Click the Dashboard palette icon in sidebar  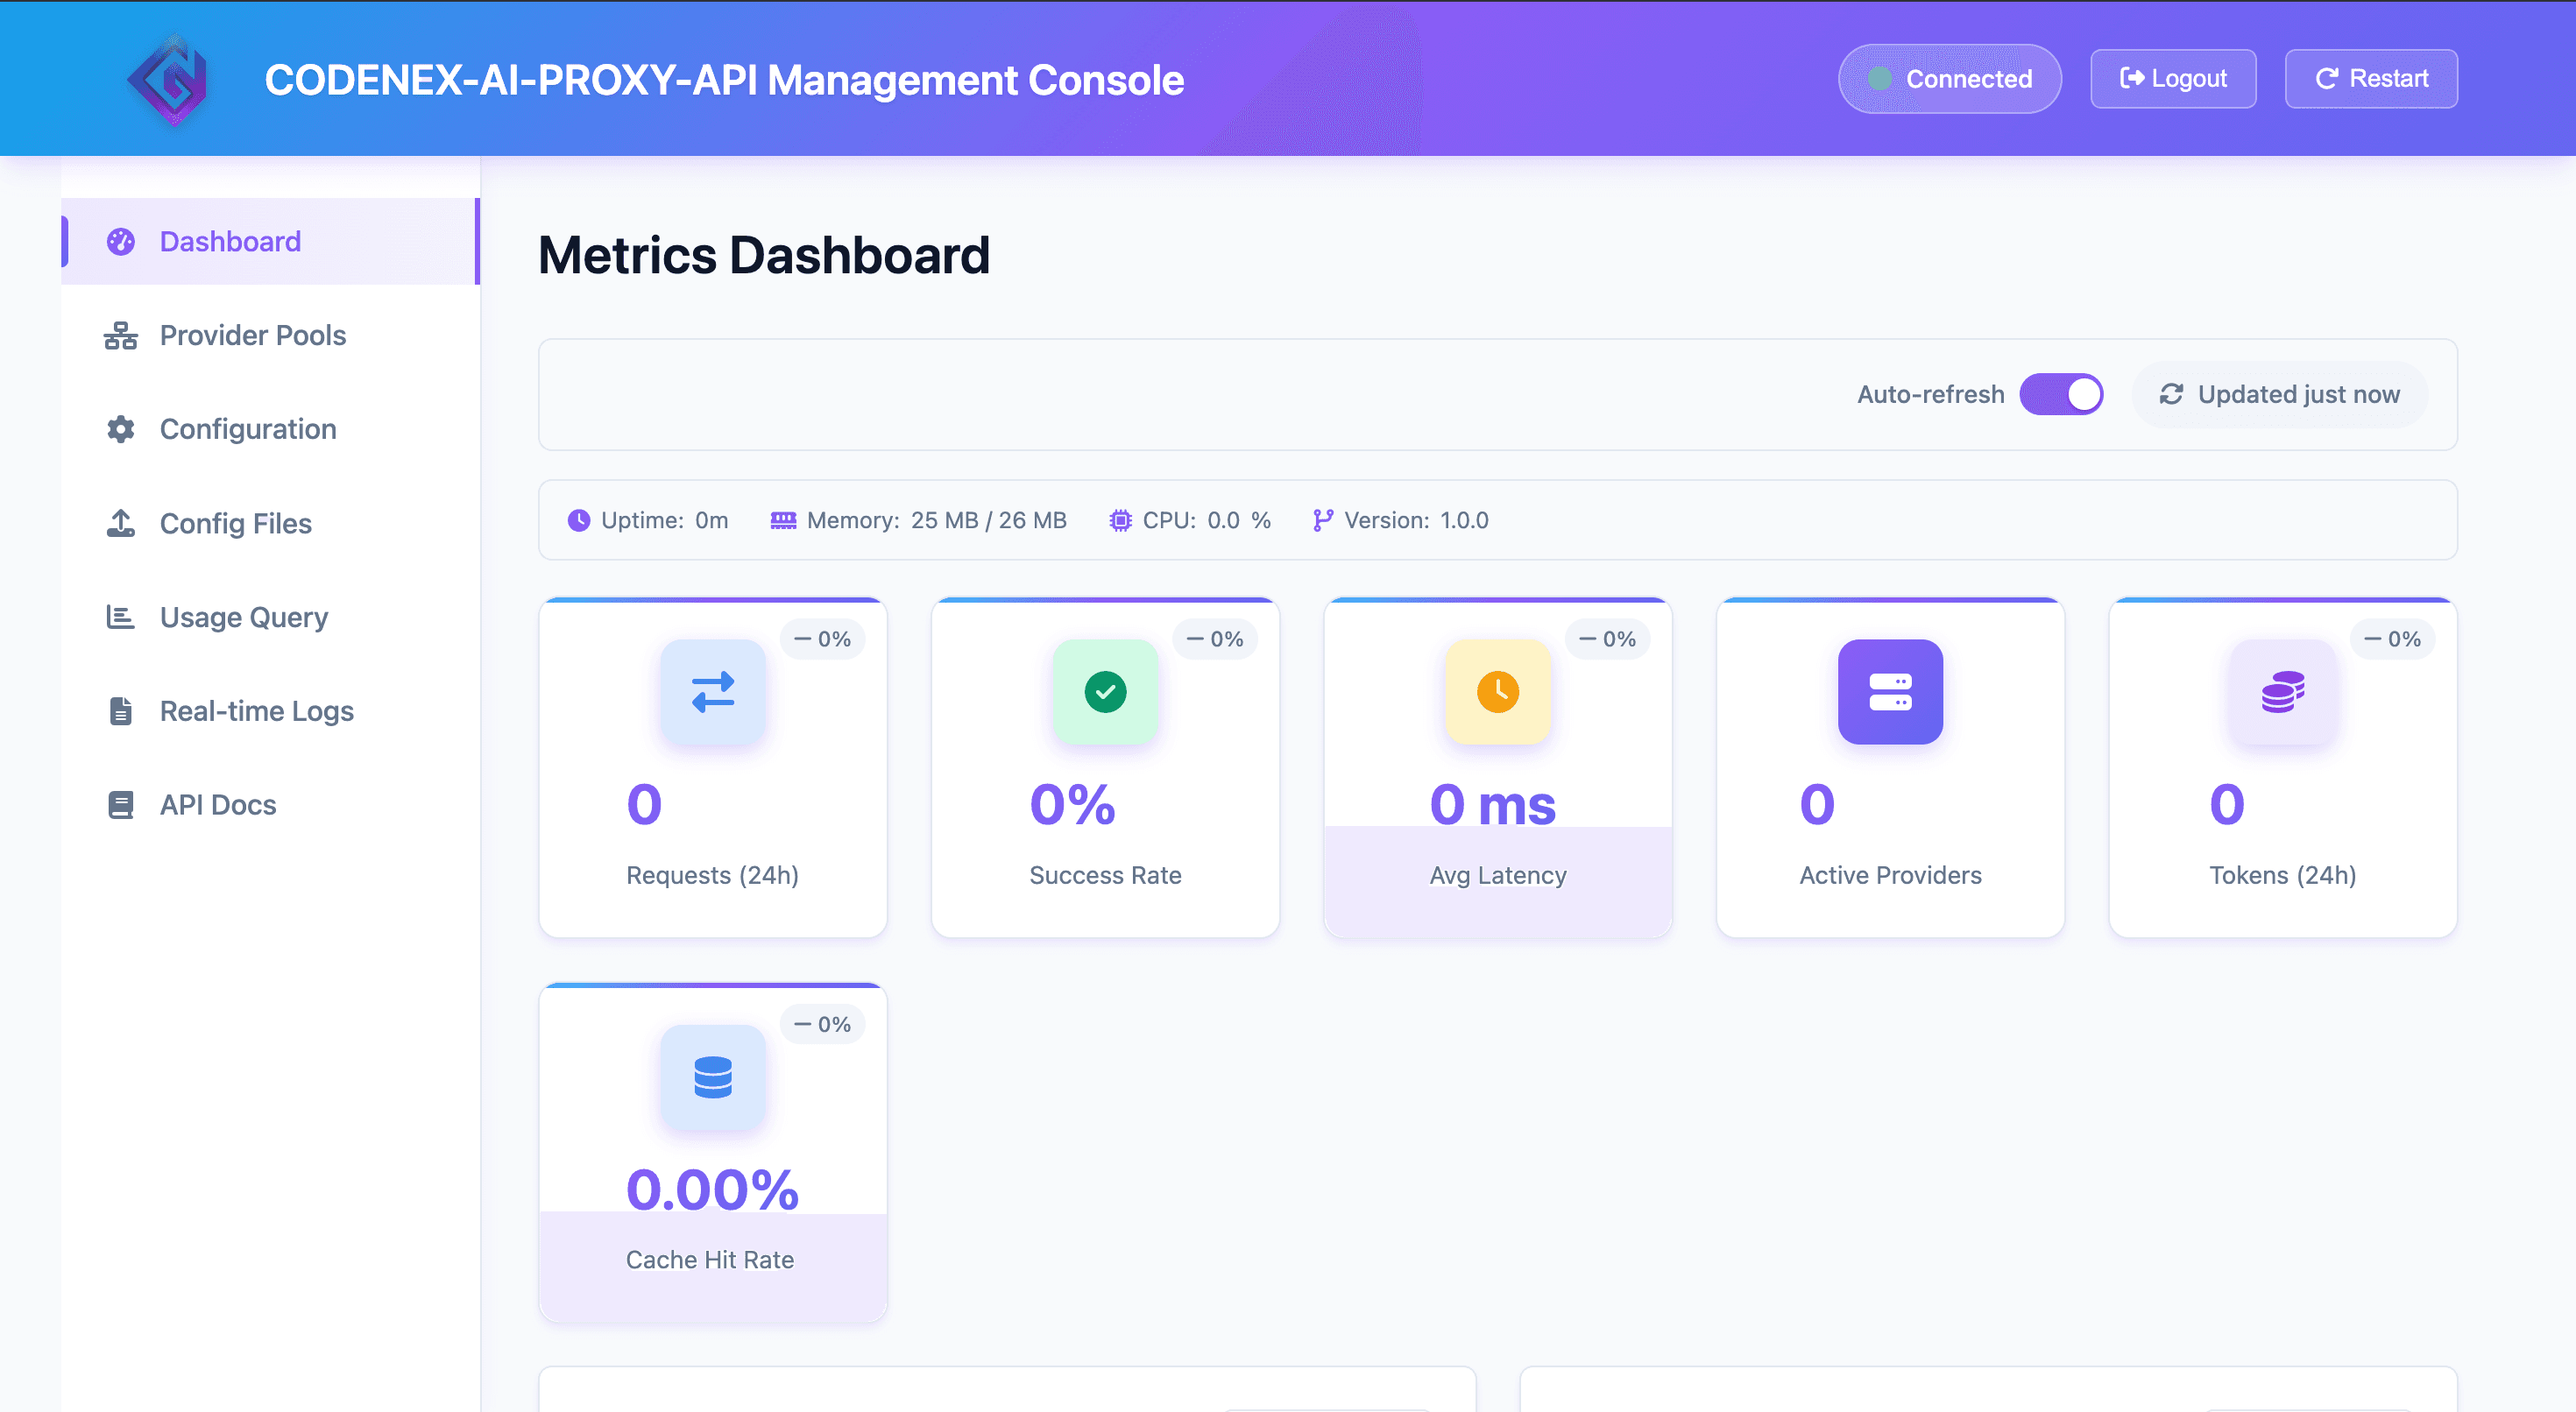(120, 241)
